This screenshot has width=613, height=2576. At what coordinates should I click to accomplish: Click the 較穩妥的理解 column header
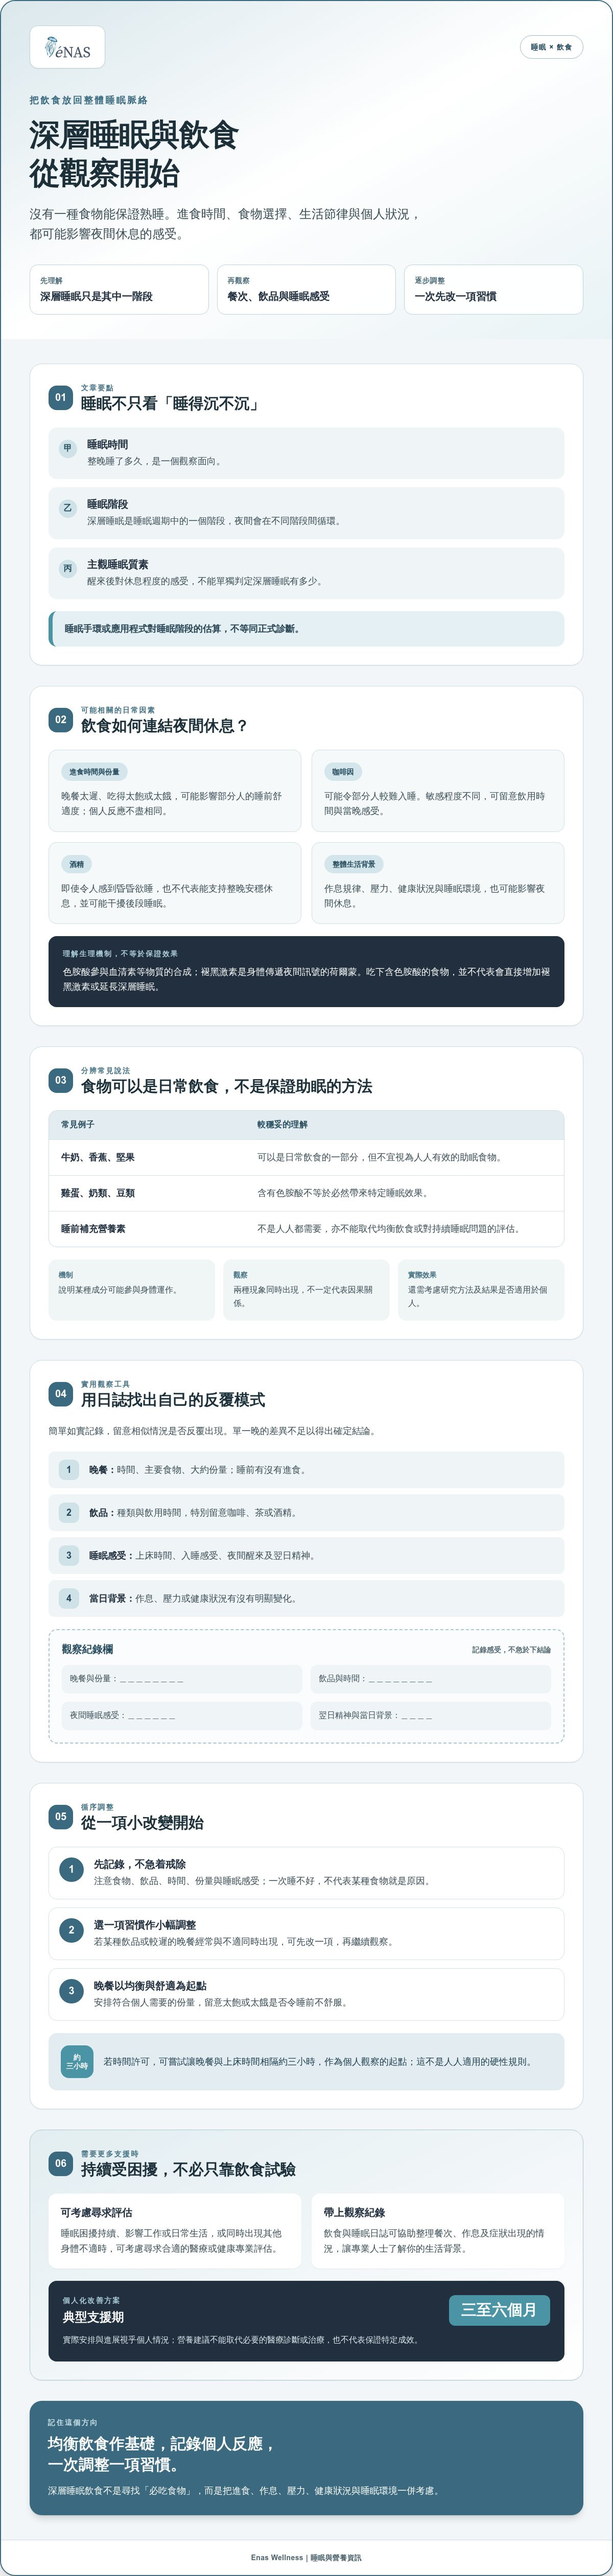click(x=283, y=1125)
